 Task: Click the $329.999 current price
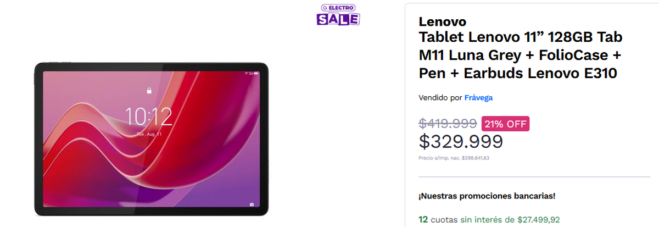[x=460, y=142]
